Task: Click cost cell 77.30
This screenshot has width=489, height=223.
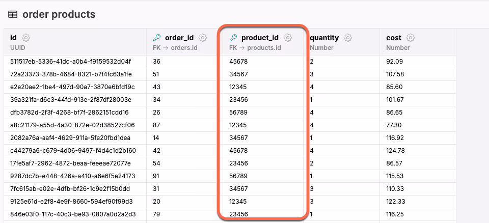Action: [418, 125]
